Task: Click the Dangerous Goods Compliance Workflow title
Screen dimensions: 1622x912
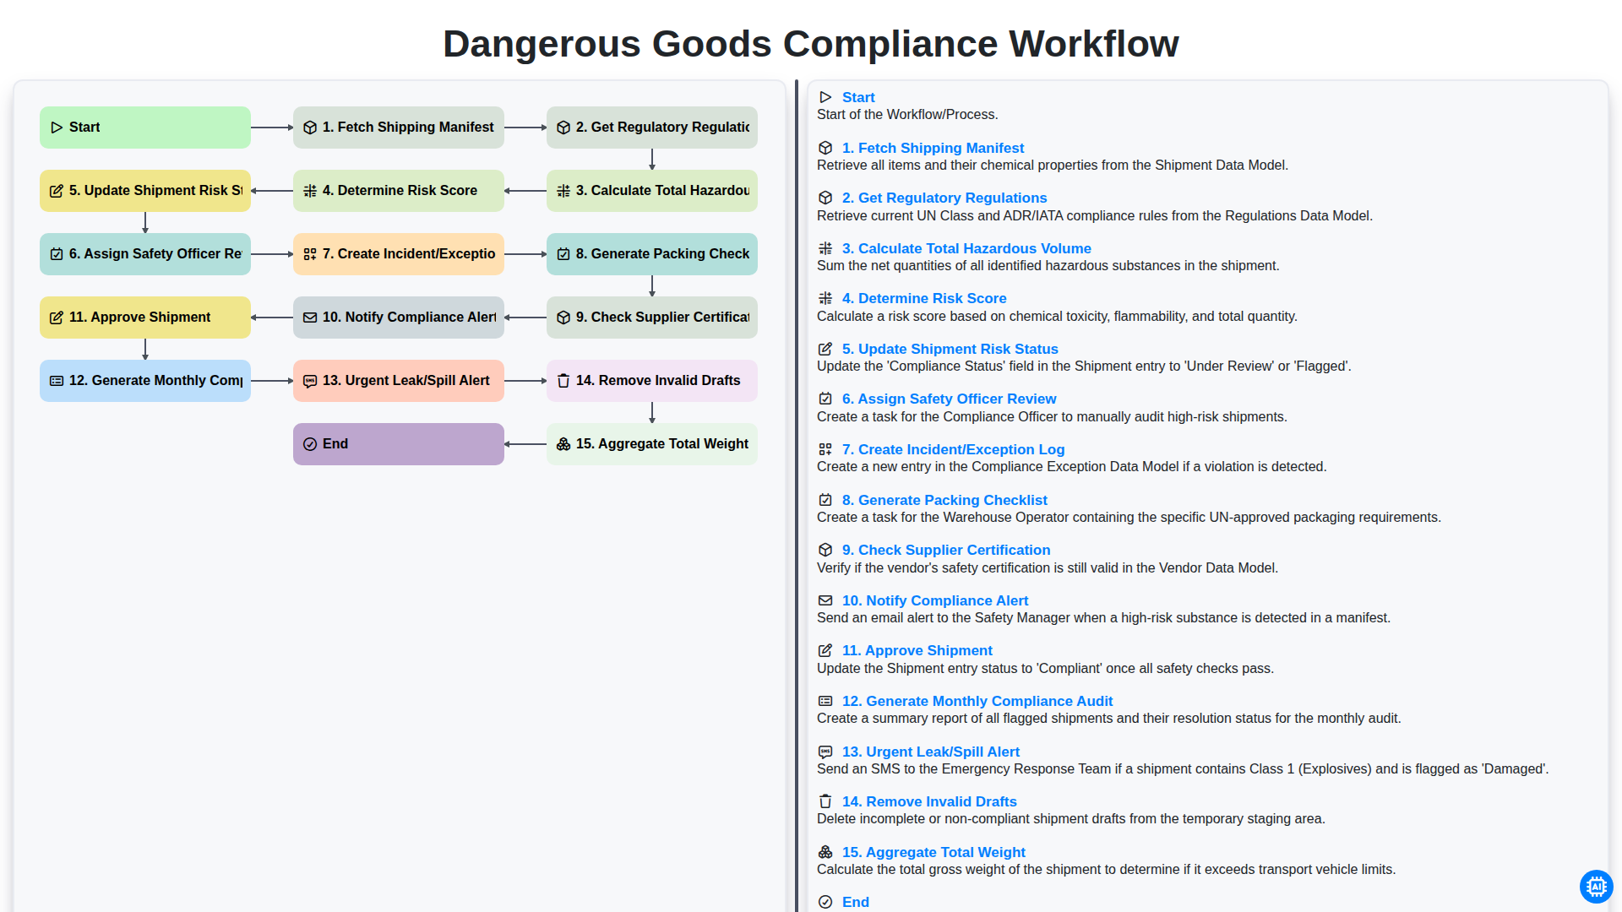Action: [x=811, y=44]
